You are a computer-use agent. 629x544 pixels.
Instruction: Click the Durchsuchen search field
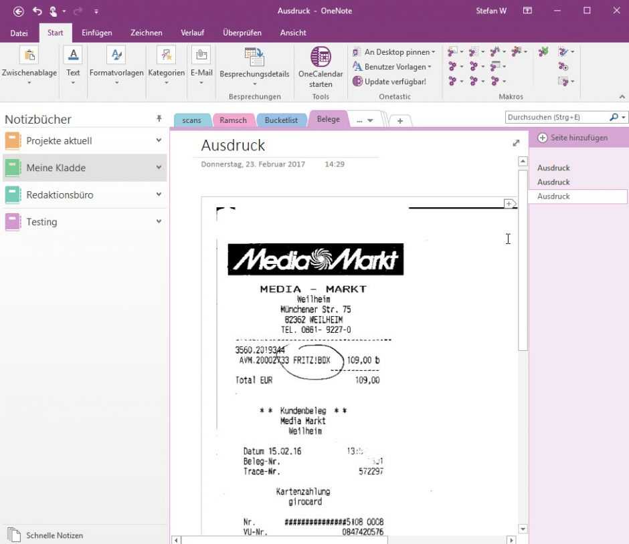[556, 118]
